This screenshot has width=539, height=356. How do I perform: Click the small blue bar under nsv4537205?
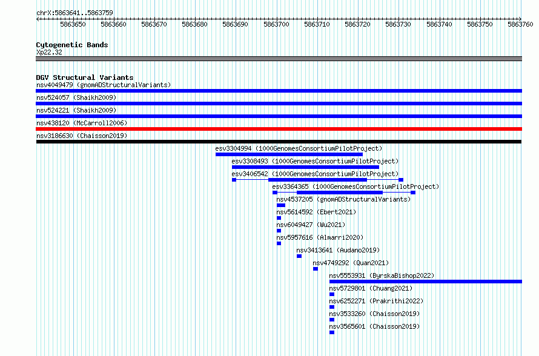pos(281,205)
